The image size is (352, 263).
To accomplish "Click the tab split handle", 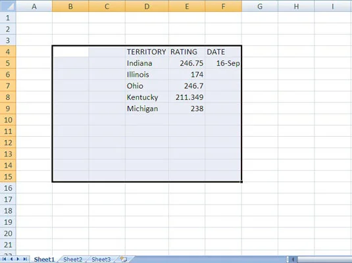I will pyautogui.click(x=288, y=260).
